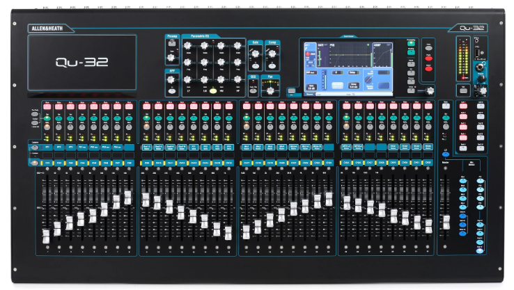Image resolution: width=514 pixels, height=290 pixels.
Task: Click the Copy key
Action: [x=428, y=48]
